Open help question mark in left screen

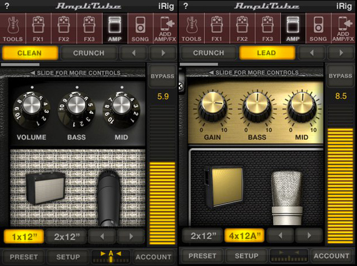click(7, 6)
